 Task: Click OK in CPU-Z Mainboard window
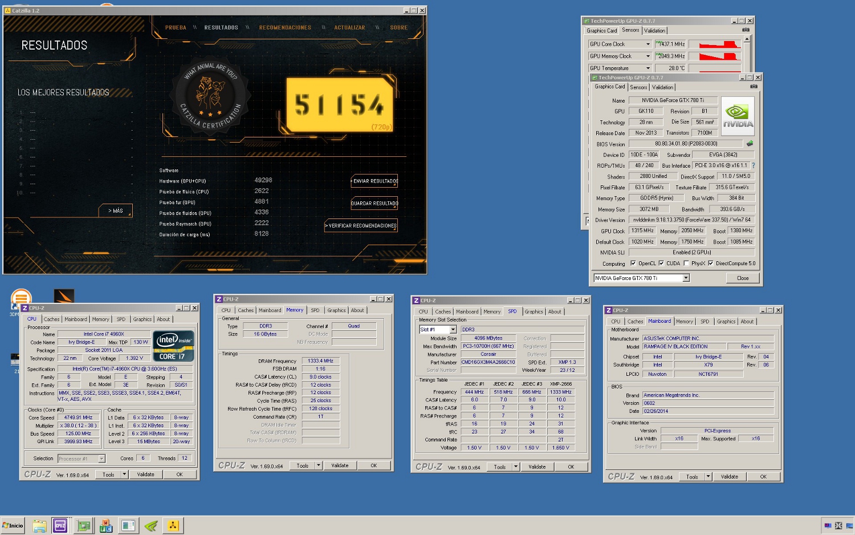(x=763, y=476)
